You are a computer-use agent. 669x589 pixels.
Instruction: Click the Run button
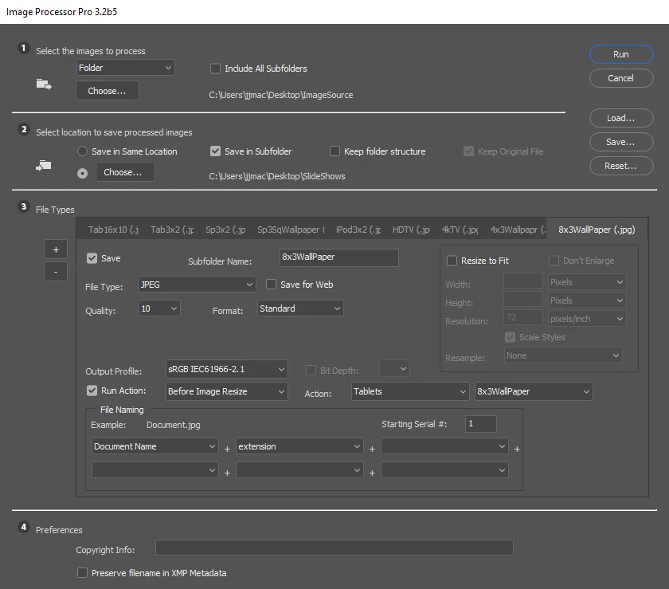[x=621, y=54]
